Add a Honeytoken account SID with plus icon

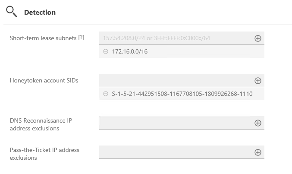point(258,81)
